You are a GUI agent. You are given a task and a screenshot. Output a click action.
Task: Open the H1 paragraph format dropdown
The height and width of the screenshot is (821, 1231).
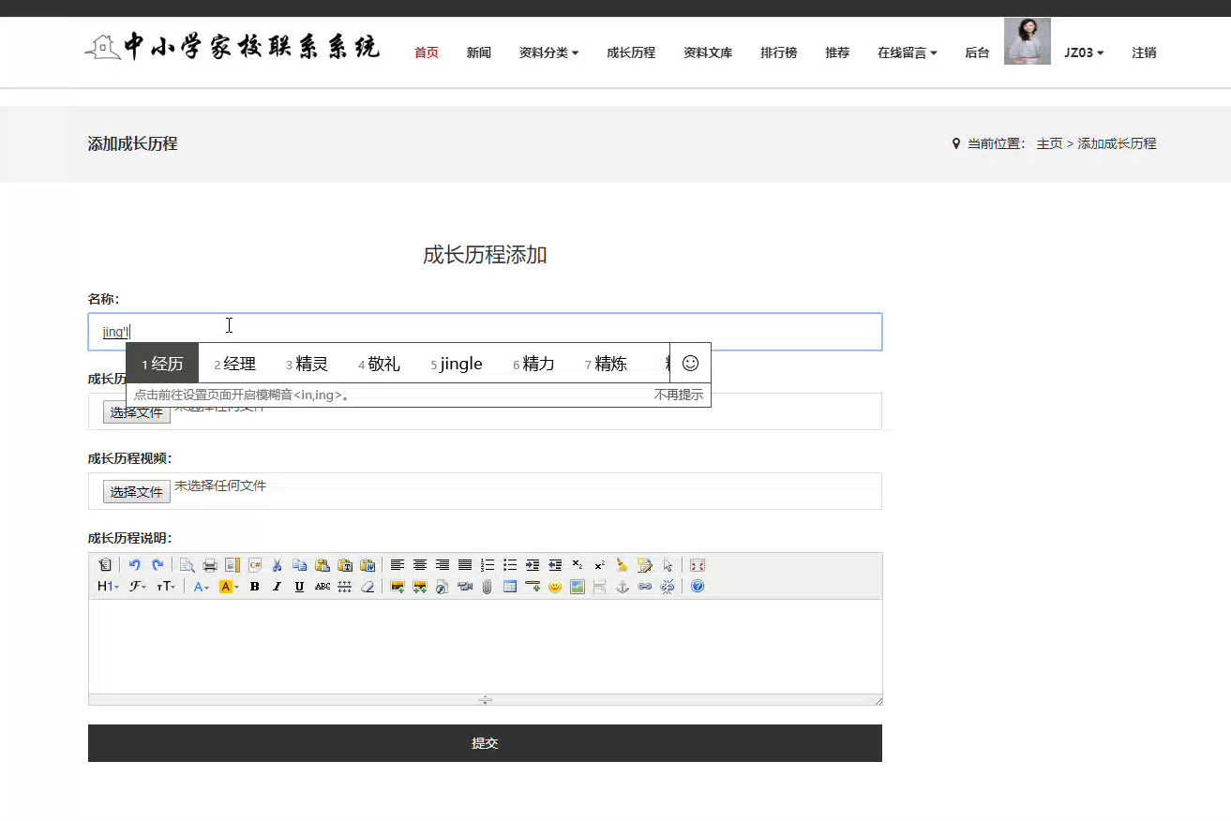[108, 587]
